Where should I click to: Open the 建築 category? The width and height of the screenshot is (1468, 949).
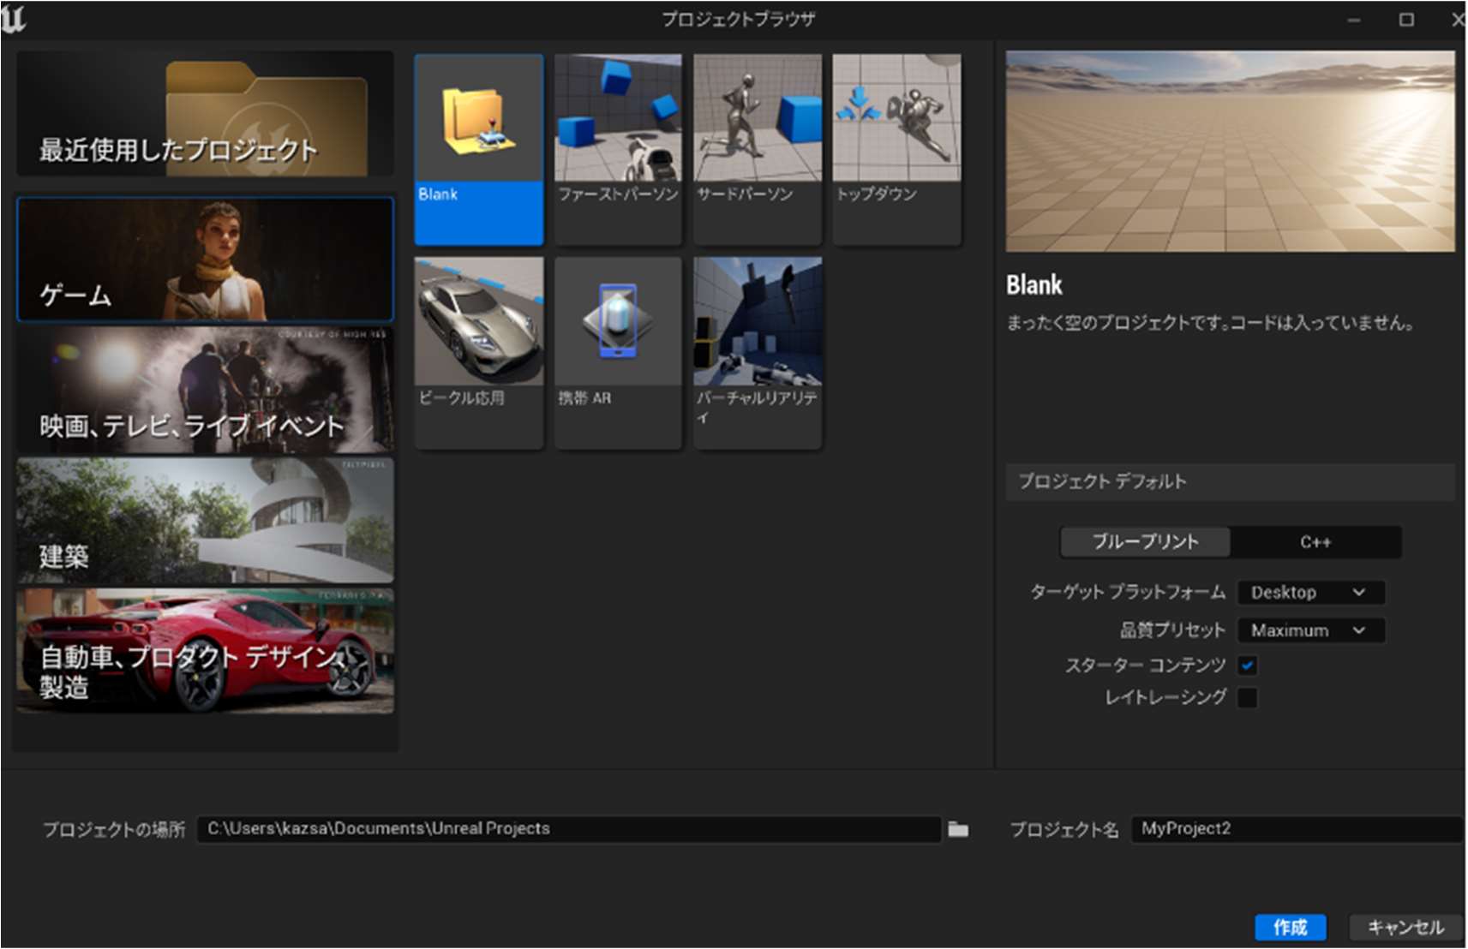[205, 521]
